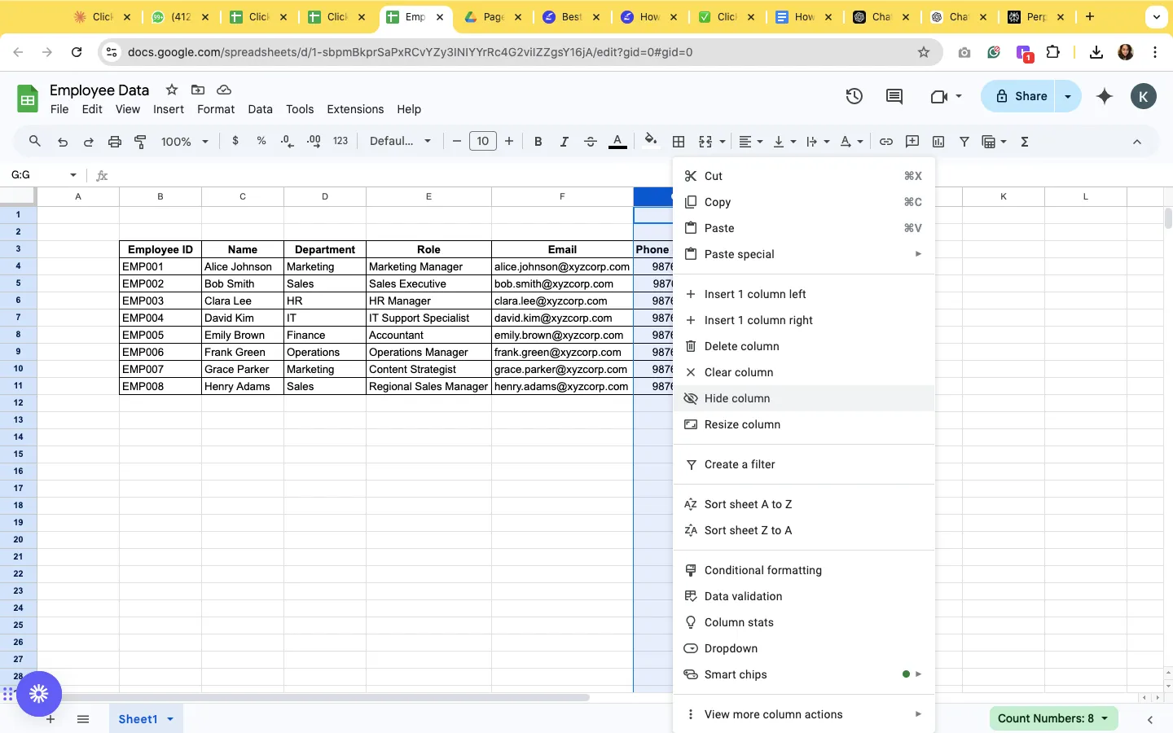Viewport: 1173px width, 733px height.
Task: Click the Name box showing G:G
Action: 44,175
